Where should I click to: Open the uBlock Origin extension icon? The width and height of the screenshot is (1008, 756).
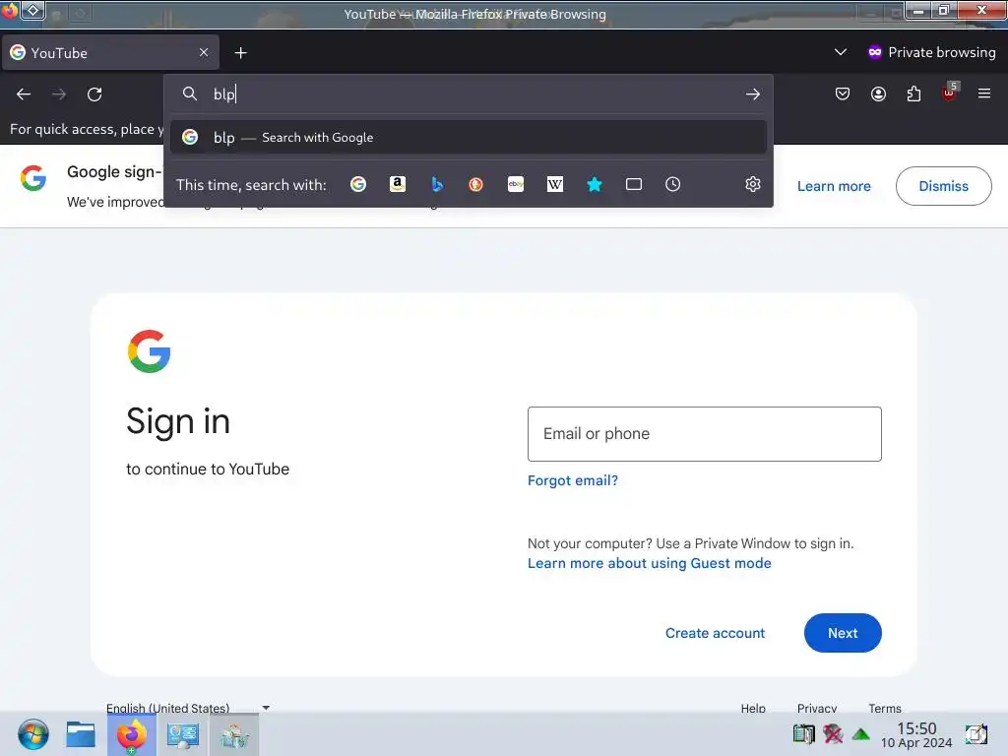(950, 94)
